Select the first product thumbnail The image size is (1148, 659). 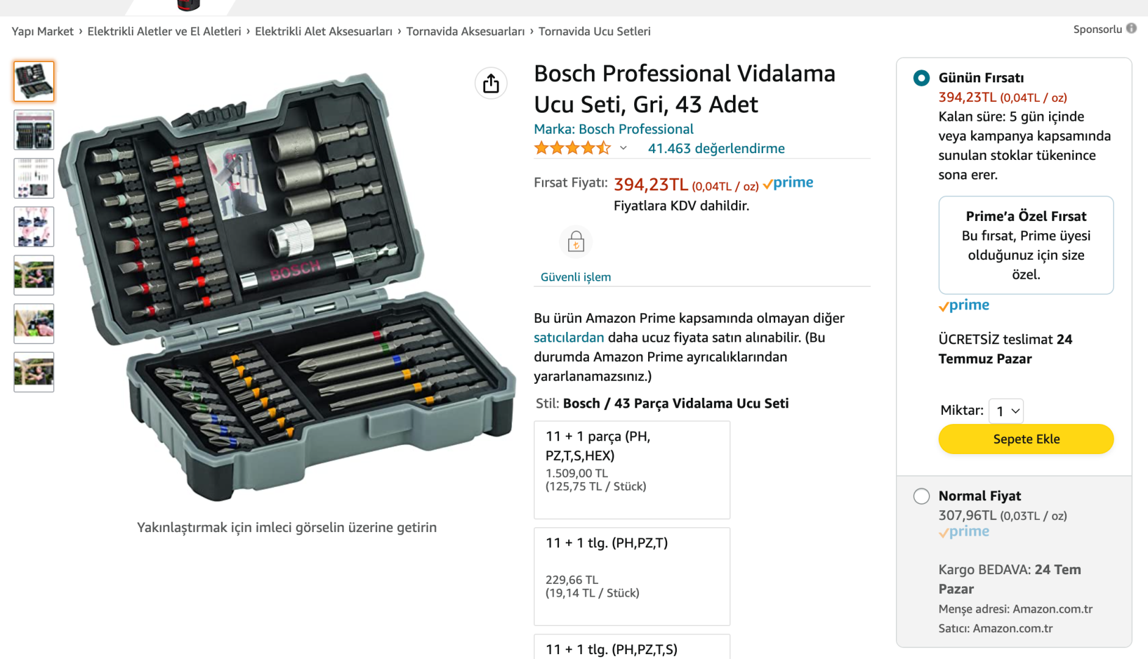tap(34, 81)
